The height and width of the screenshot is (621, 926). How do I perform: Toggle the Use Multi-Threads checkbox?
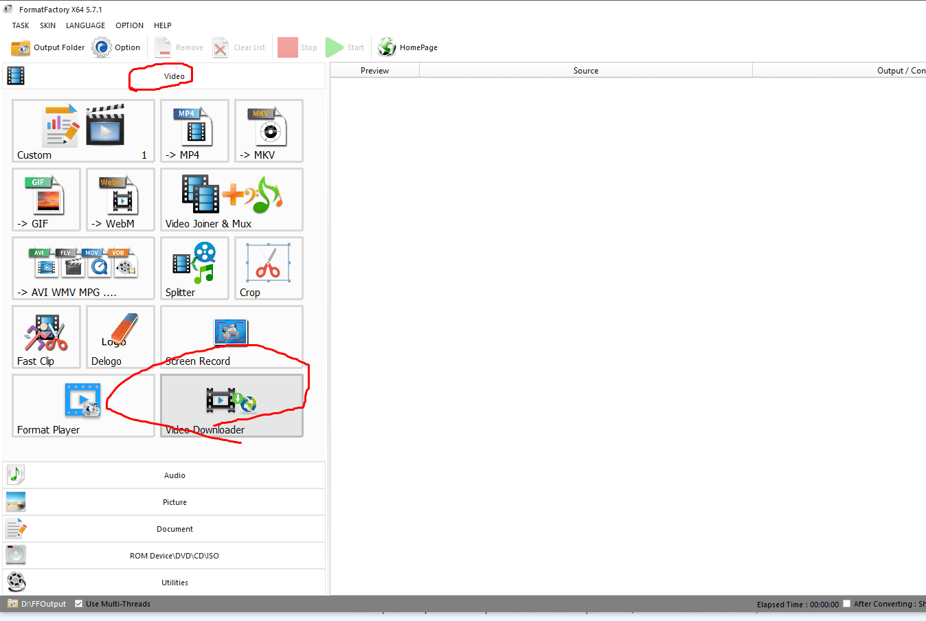click(x=78, y=604)
